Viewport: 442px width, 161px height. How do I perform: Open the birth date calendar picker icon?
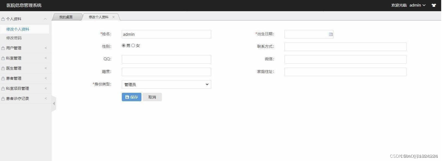[x=331, y=34]
